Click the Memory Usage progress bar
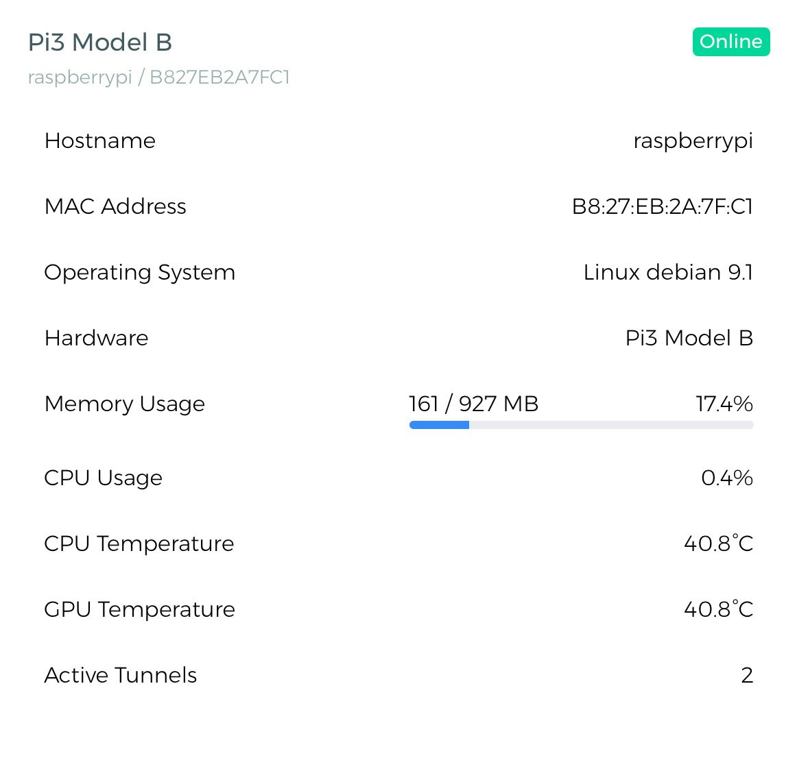 tap(581, 425)
